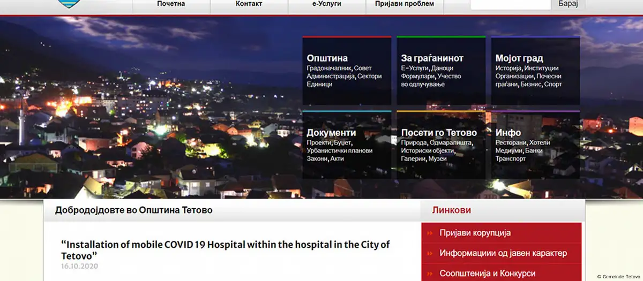Focus the search text field
Image resolution: width=643 pixels, height=281 pixels.
point(510,4)
